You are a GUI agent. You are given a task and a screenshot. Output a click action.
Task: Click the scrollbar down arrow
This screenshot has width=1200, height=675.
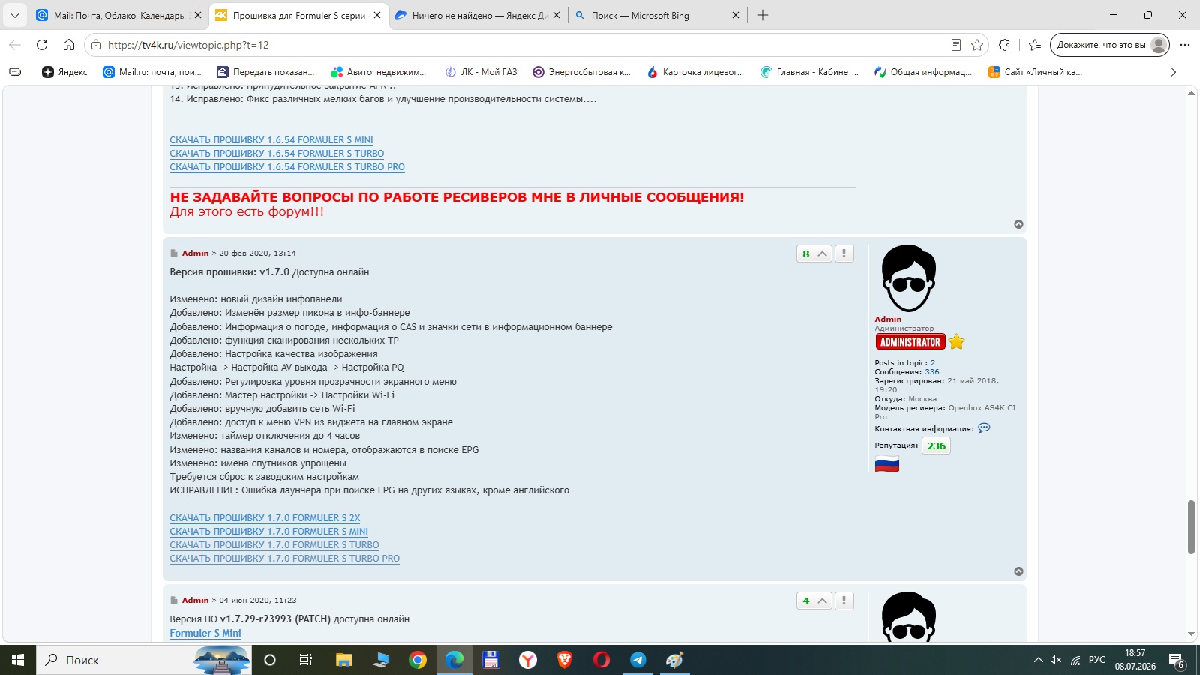pos(1191,634)
